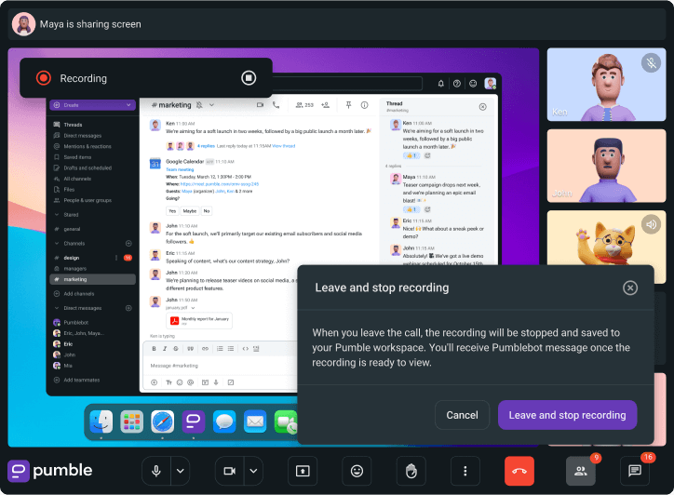The height and width of the screenshot is (495, 674).
Task: Open Saved items in the sidebar
Action: [x=77, y=157]
